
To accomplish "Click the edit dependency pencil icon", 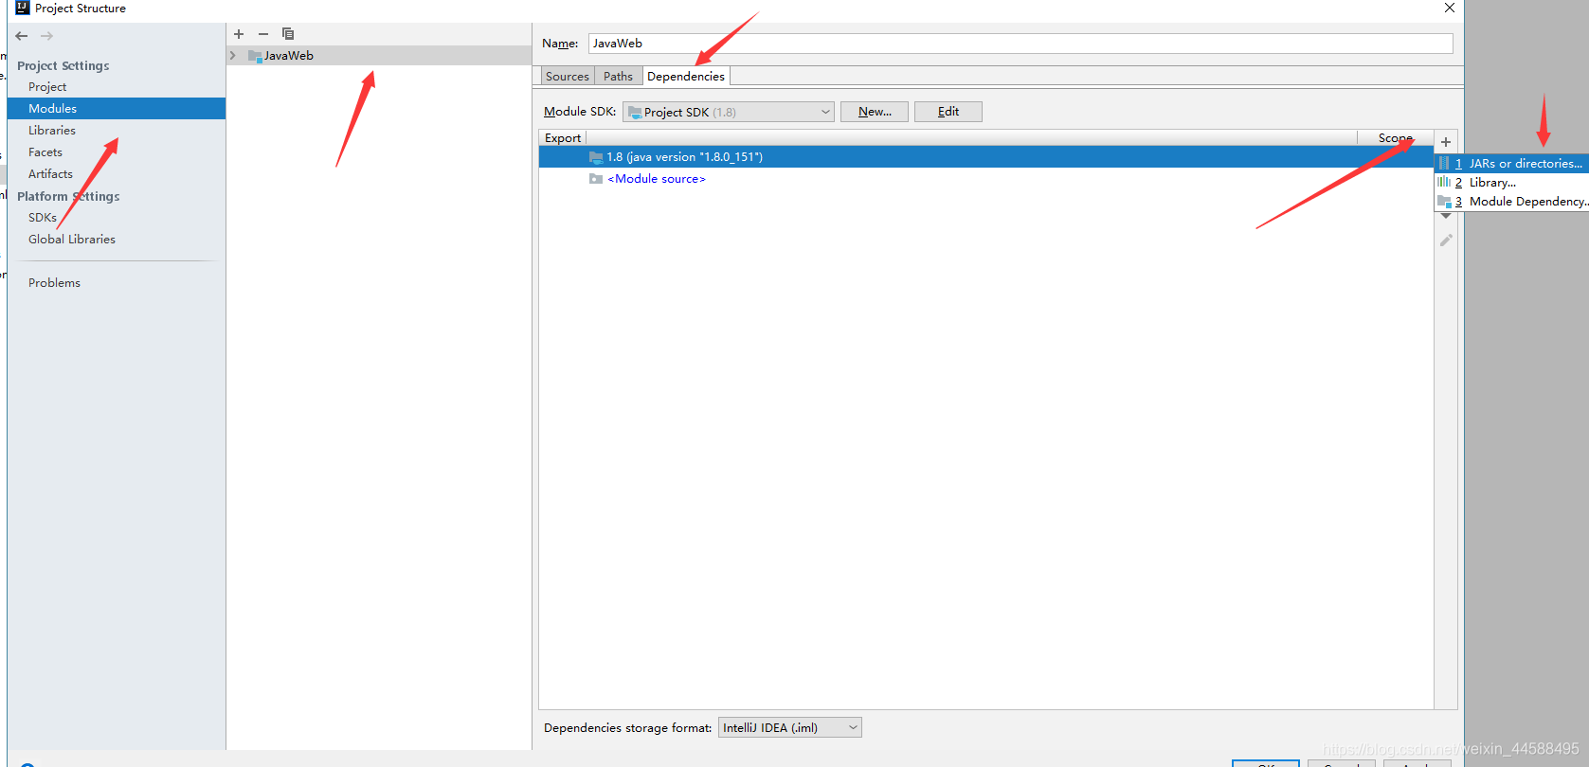I will coord(1446,241).
